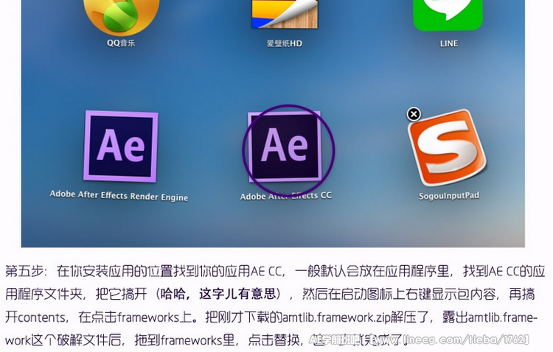Open the Adobe After Effects CC icon

pos(285,147)
